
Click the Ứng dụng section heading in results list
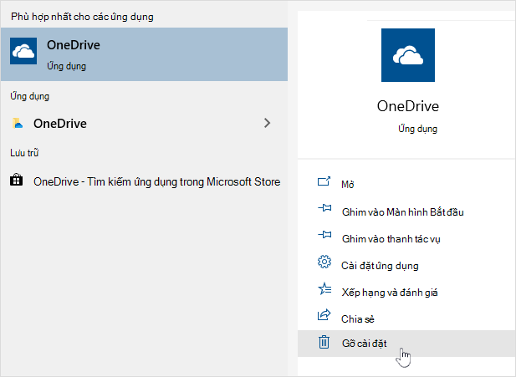[29, 96]
